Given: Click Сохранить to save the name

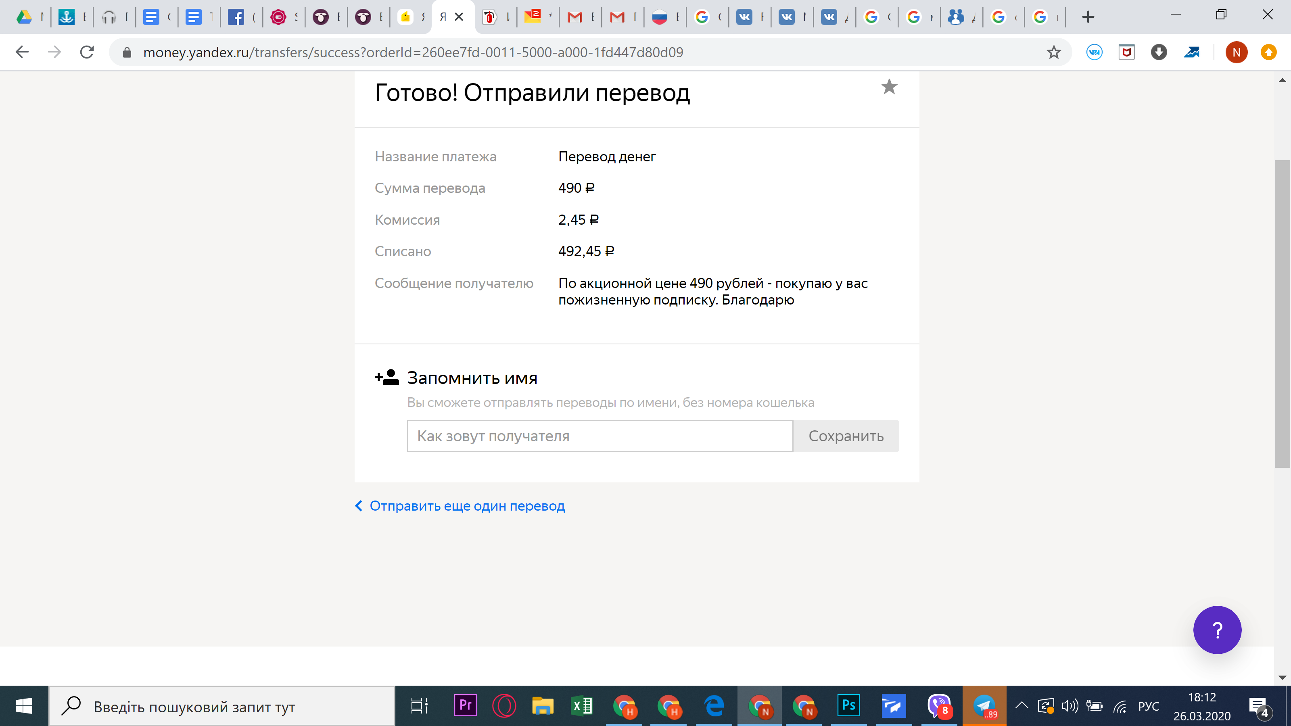Looking at the screenshot, I should (x=846, y=436).
